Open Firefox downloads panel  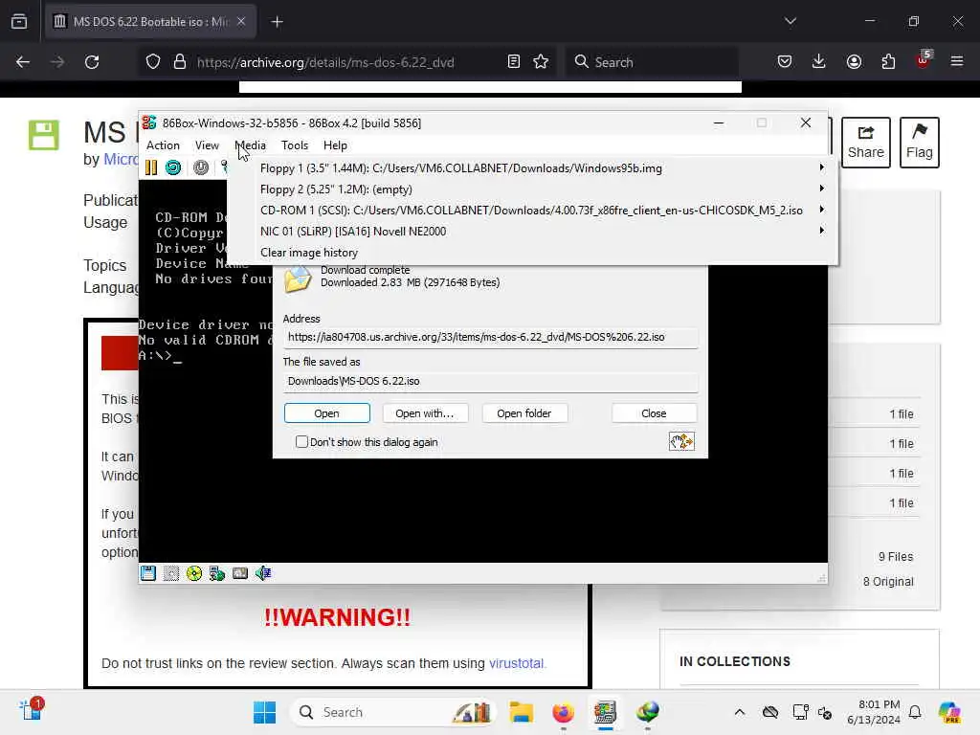(x=819, y=61)
